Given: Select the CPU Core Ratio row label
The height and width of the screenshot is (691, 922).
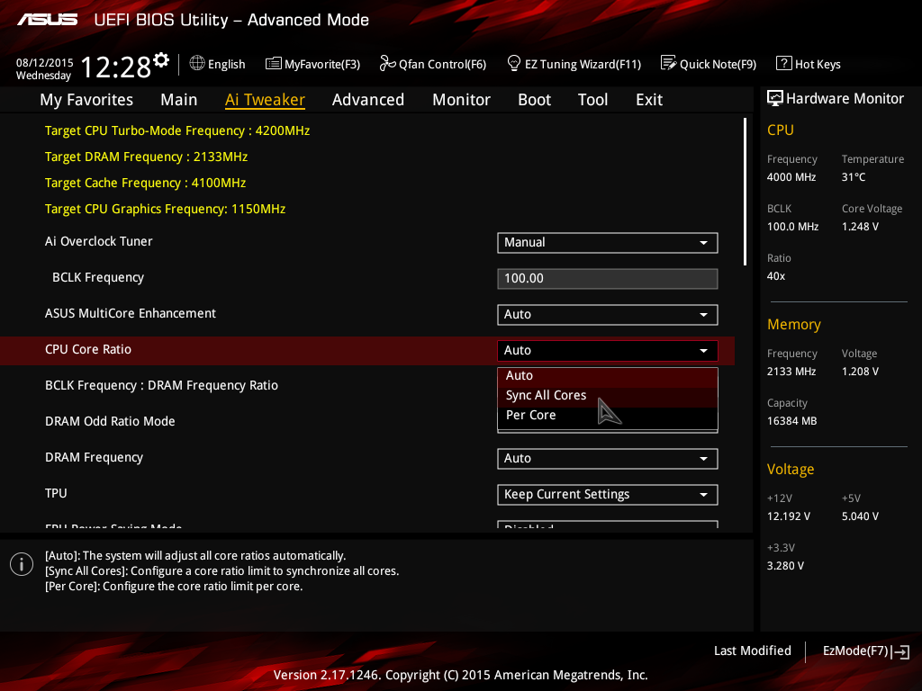Looking at the screenshot, I should [x=88, y=350].
